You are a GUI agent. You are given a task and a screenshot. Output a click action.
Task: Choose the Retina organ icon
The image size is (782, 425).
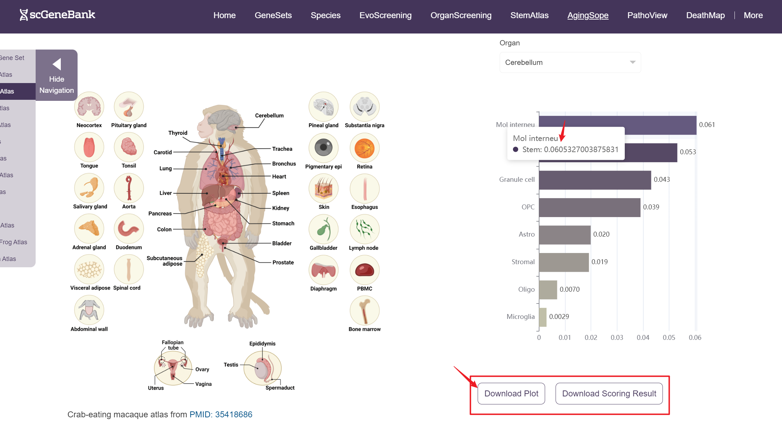[x=364, y=148]
